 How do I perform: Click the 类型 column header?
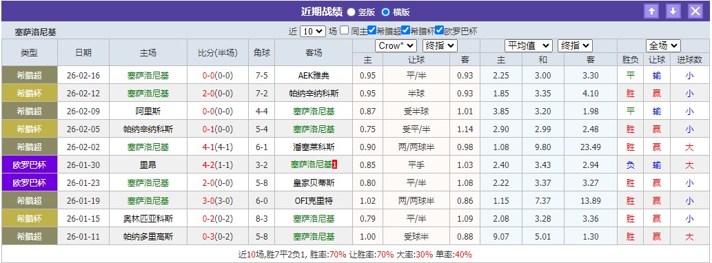pyautogui.click(x=30, y=52)
